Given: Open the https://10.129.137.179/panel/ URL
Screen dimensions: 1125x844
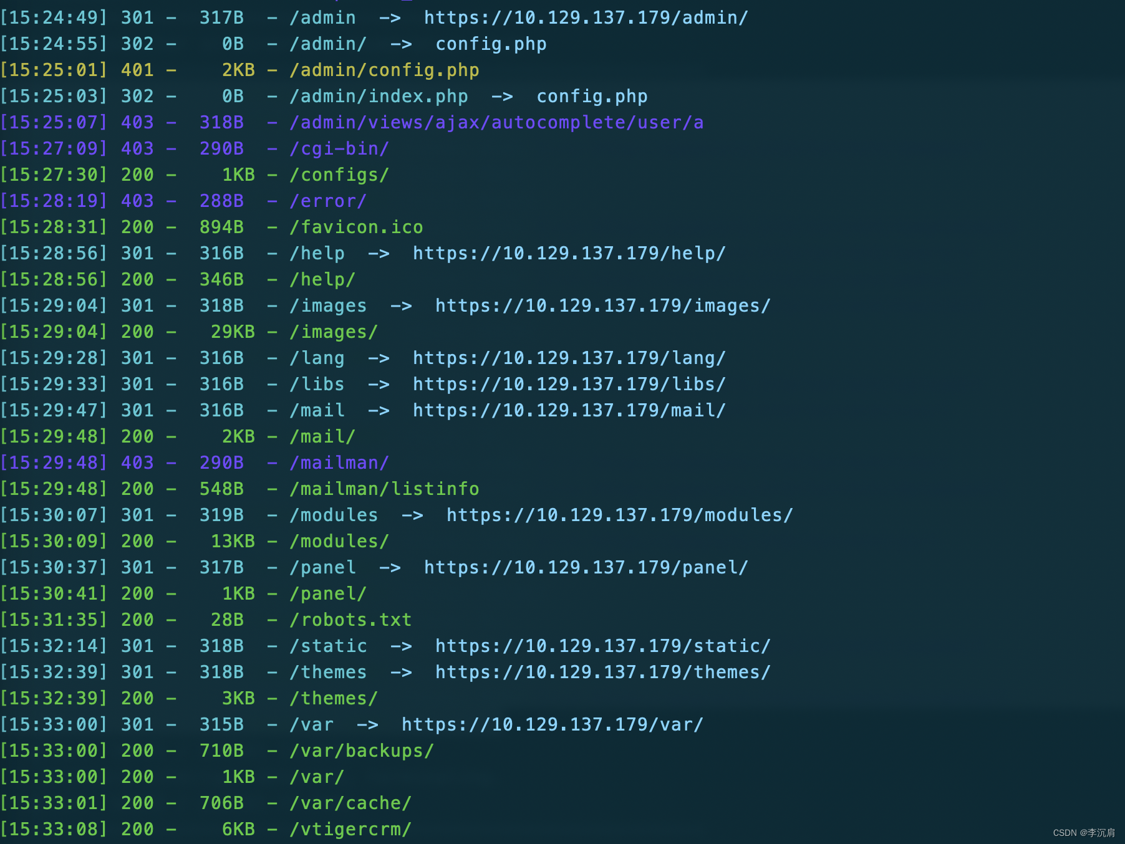Looking at the screenshot, I should tap(586, 567).
